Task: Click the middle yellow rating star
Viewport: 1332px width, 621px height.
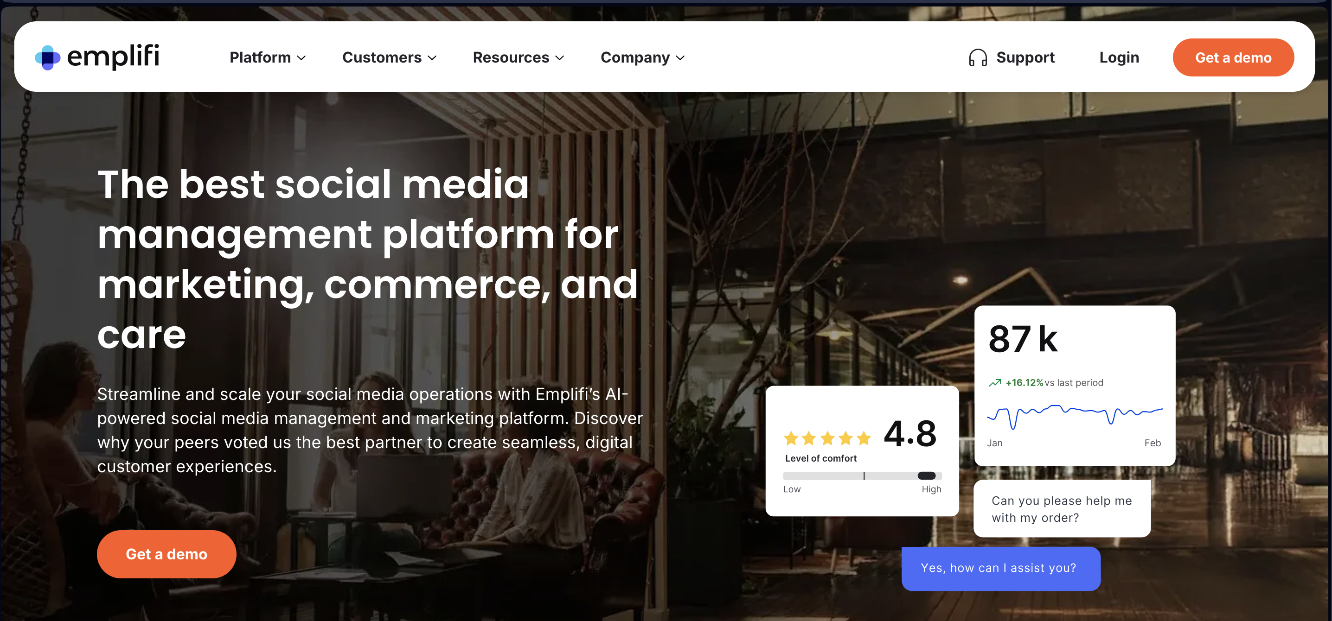Action: (x=827, y=438)
